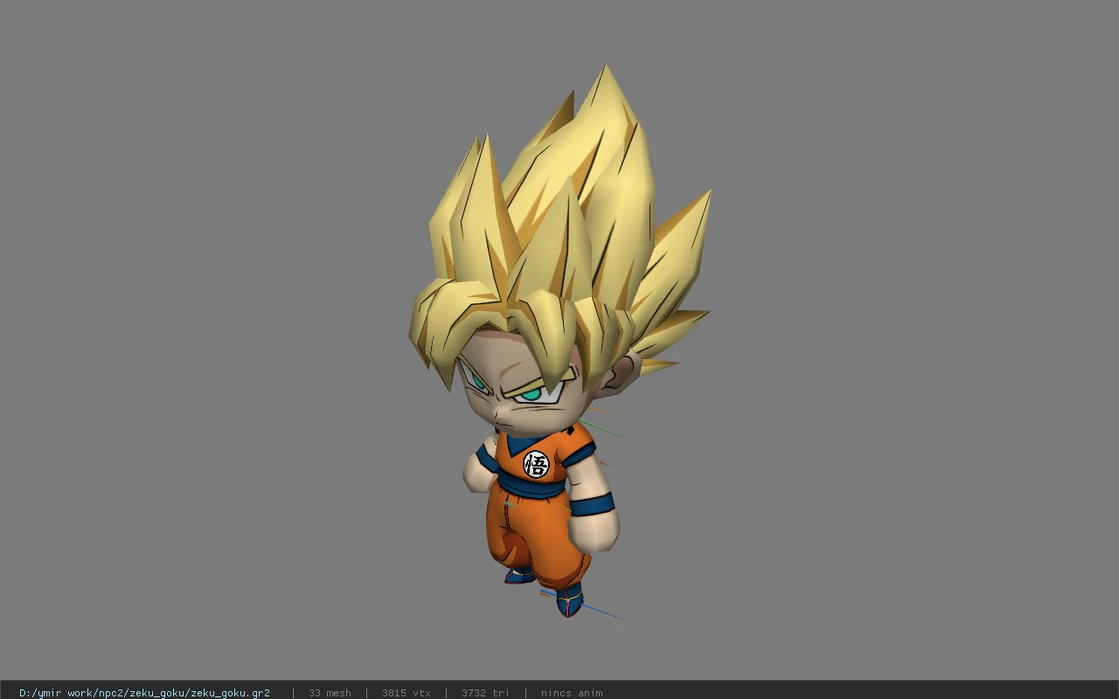Click the '33 mesh' status bar entry
Image resolution: width=1119 pixels, height=699 pixels.
[330, 693]
